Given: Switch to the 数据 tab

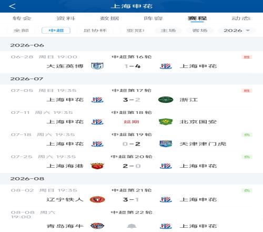Looking at the screenshot, I should click(x=109, y=18).
